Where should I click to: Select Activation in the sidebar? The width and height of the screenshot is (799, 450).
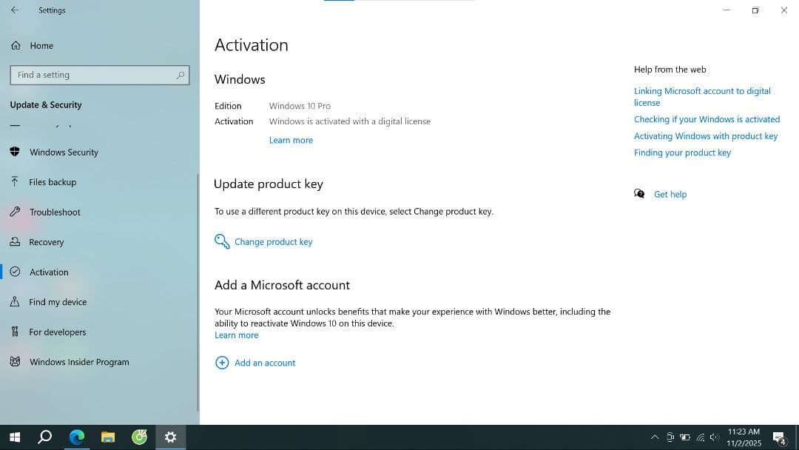coord(50,272)
